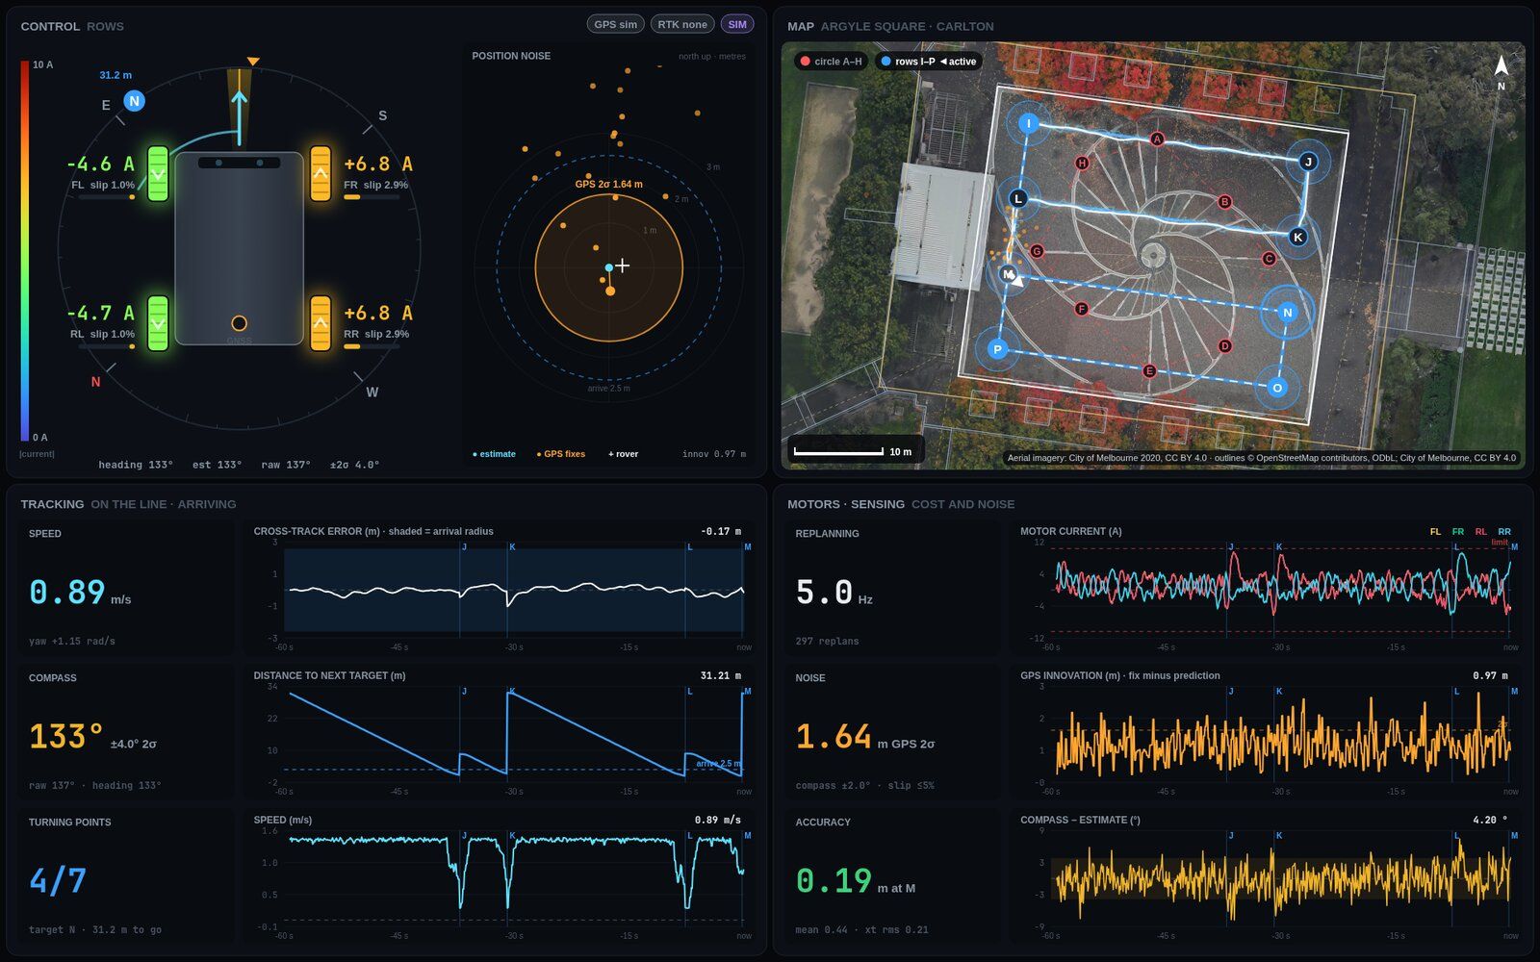This screenshot has width=1540, height=962.
Task: Click the '297 replans' text
Action: coord(827,641)
